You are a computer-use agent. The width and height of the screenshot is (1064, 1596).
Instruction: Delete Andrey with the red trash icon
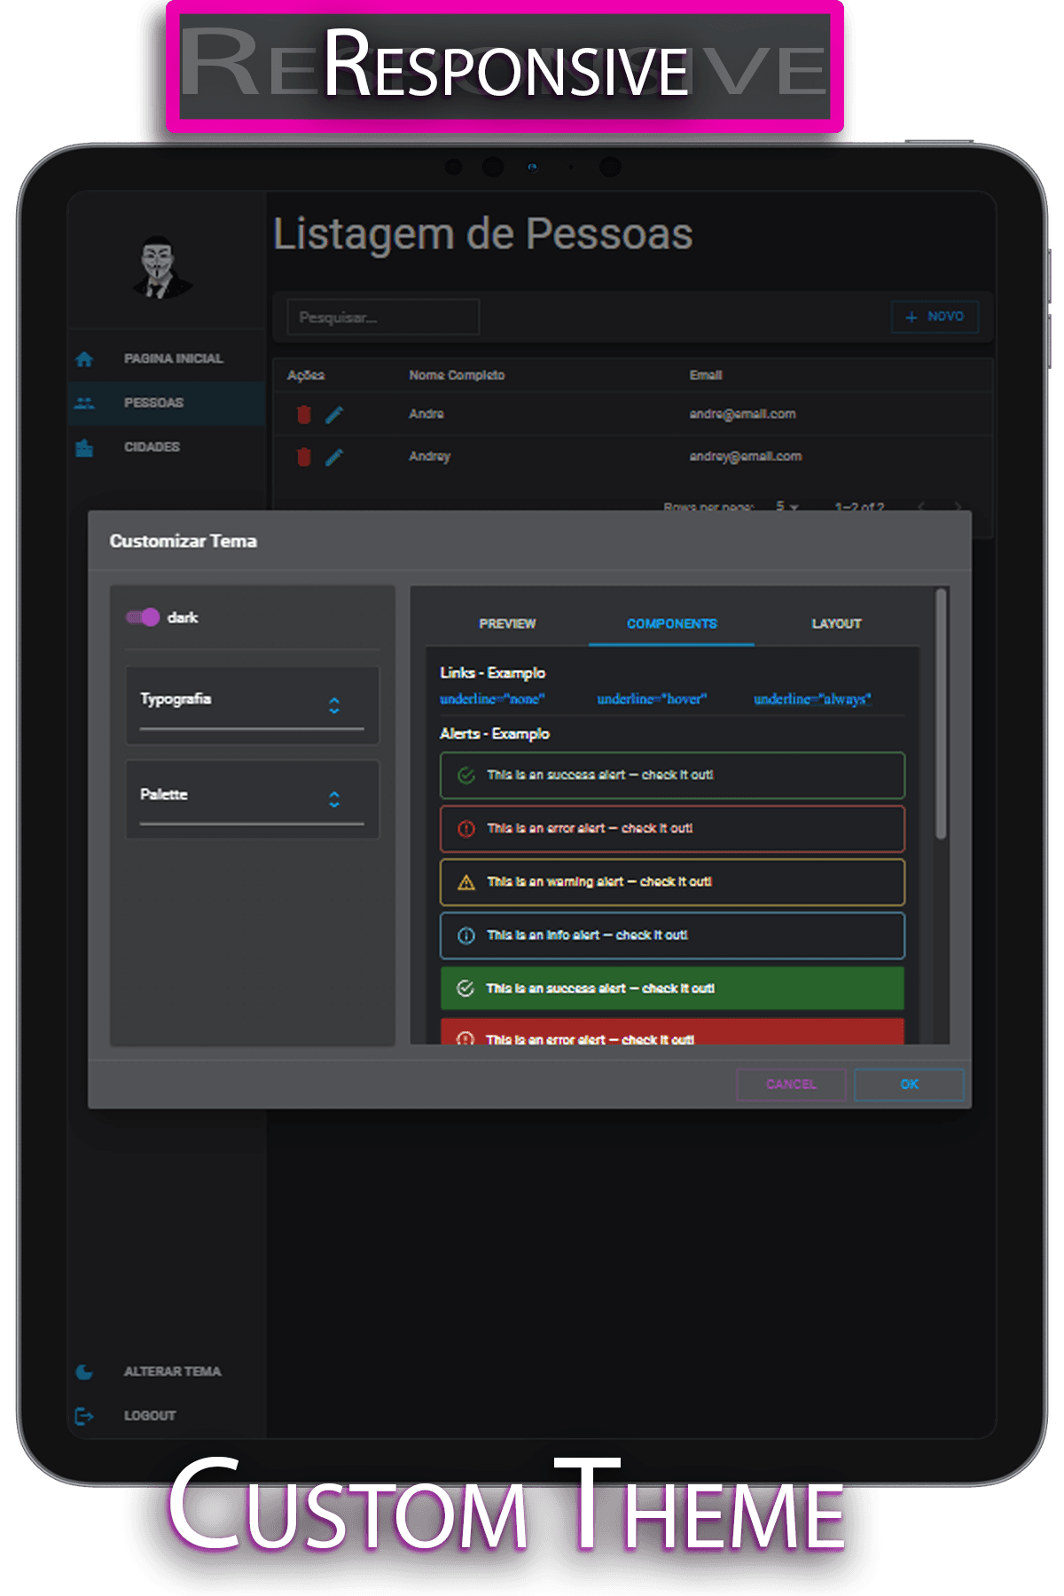(304, 457)
